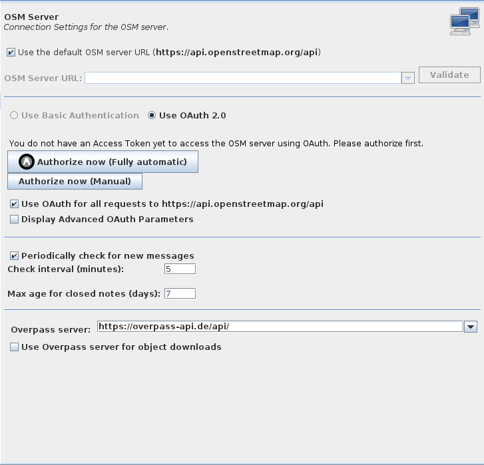Uncheck Use the default OSM server URL
Screen dimensions: 484x465
11,52
